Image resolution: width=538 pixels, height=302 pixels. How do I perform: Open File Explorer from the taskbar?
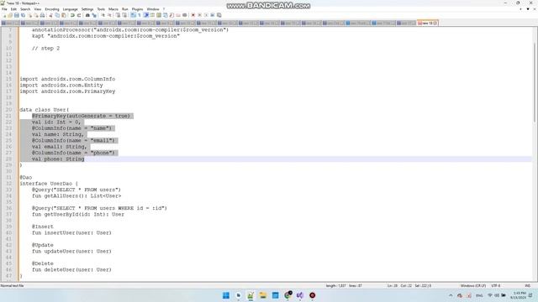263,295
